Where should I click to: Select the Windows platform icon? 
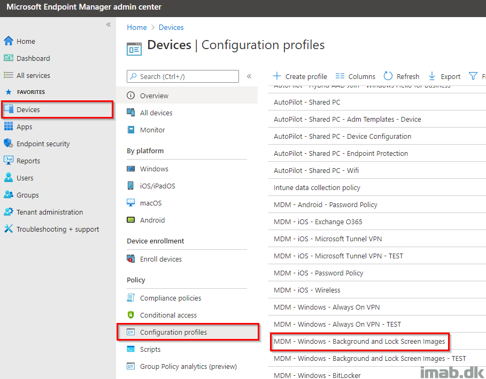[131, 169]
